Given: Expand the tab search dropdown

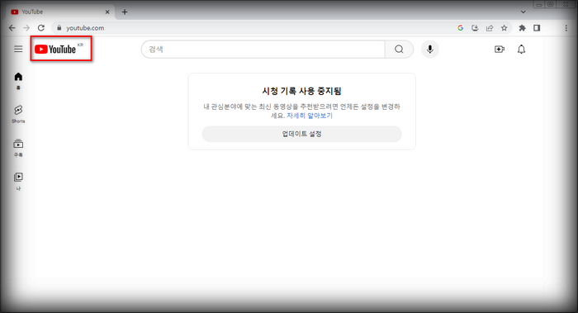Looking at the screenshot, I should 523,12.
